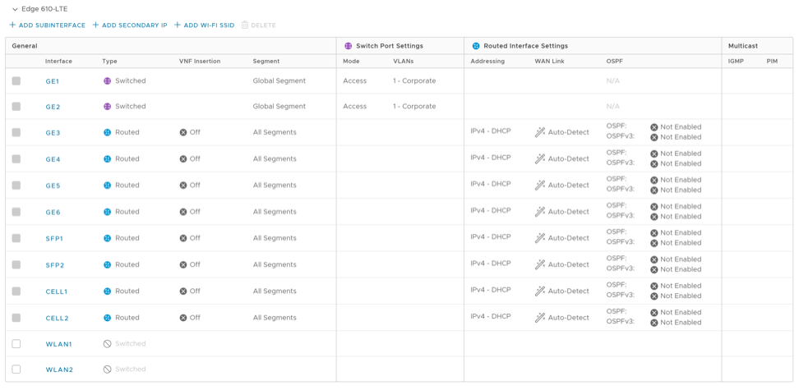Viewport: 799px width, 390px height.
Task: Click the disabled Switched icon for WLAN1
Action: tap(107, 344)
